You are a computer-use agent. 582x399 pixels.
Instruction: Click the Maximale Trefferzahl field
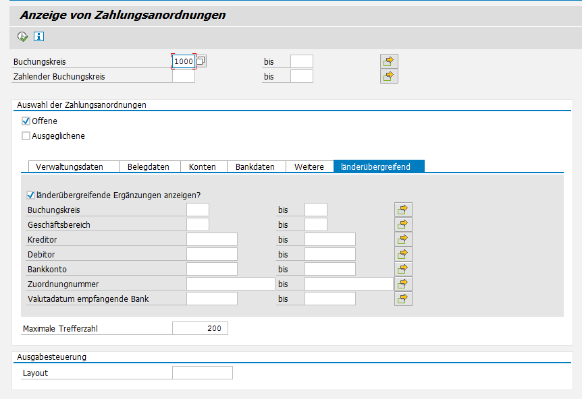coord(200,328)
